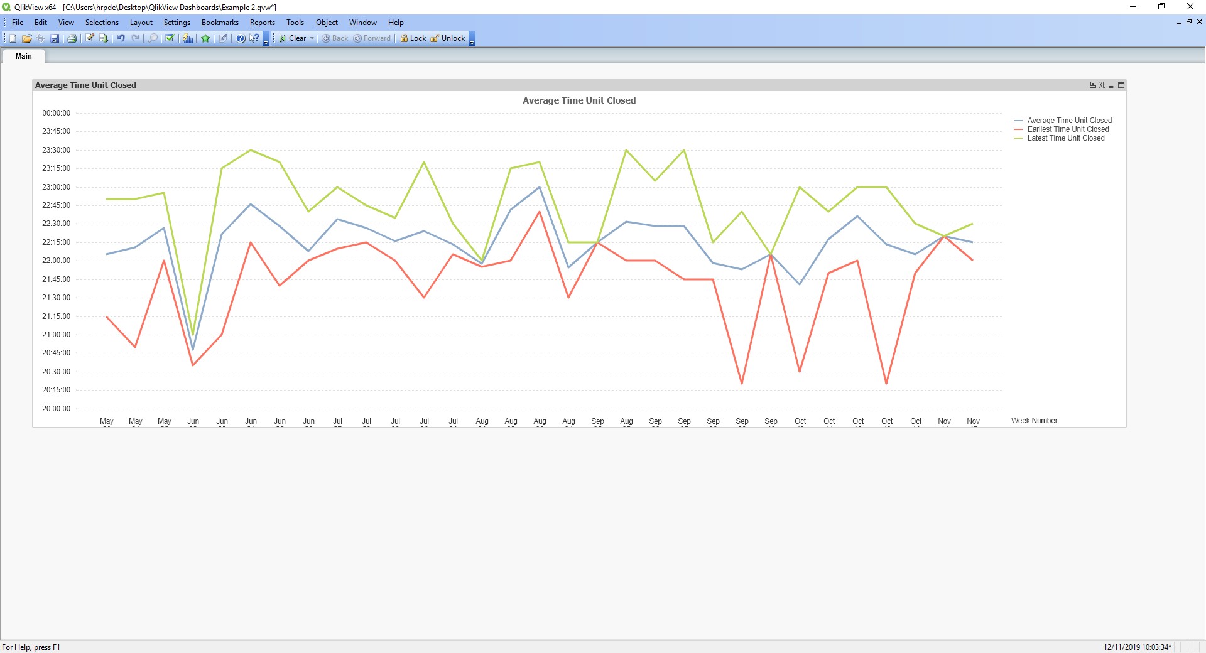Open Current Selections checkmark icon
The image size is (1206, 653).
[170, 38]
